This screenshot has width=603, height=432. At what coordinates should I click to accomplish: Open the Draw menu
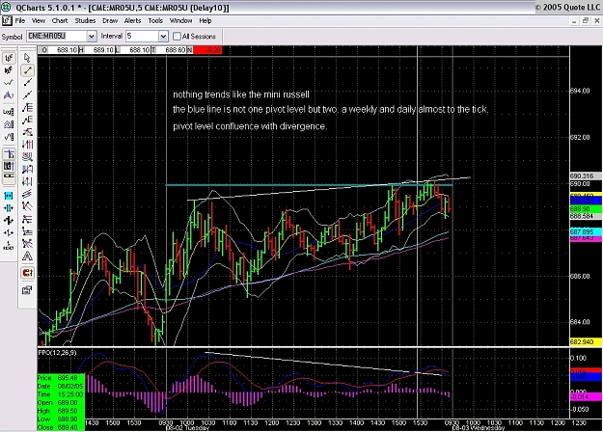tap(110, 21)
